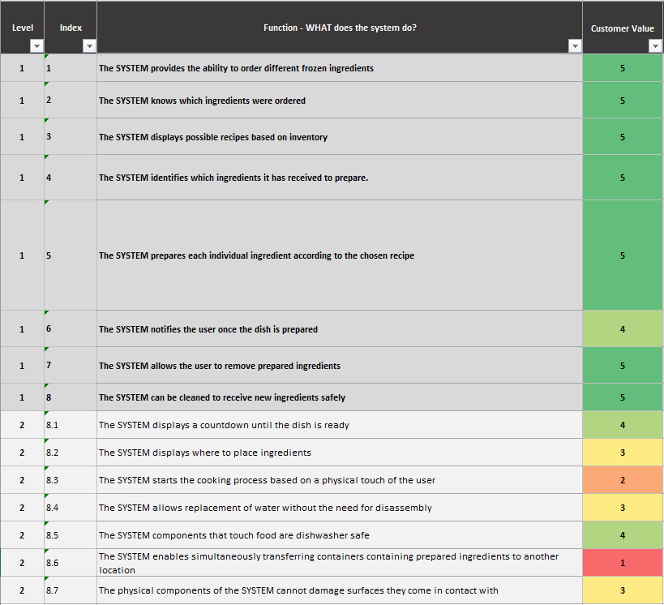Viewport: 664px width, 605px height.
Task: Select Customer Value '4' in index 6 row
Action: click(623, 328)
